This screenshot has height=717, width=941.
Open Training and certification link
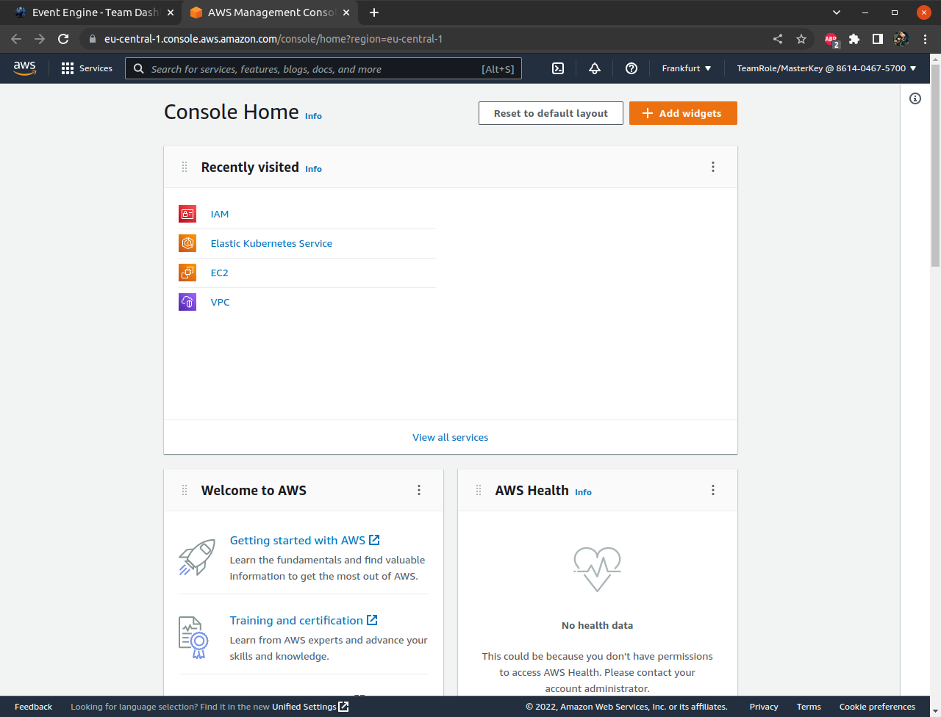point(303,620)
